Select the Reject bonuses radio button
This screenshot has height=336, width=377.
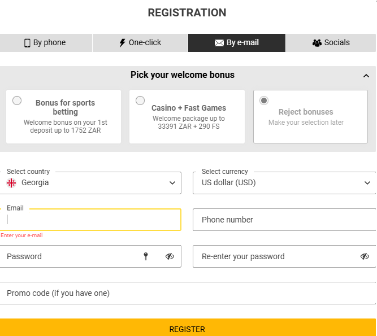264,101
